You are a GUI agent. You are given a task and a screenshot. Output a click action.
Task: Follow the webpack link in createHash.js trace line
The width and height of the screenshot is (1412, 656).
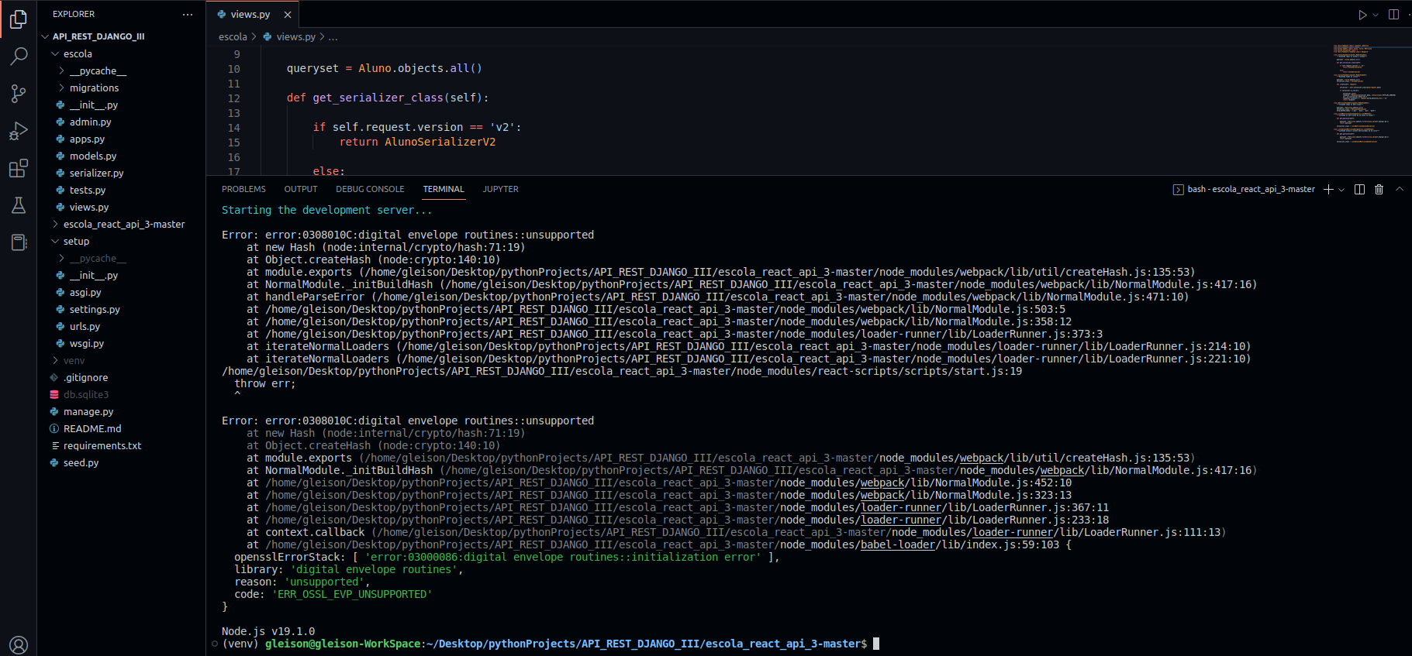[981, 458]
